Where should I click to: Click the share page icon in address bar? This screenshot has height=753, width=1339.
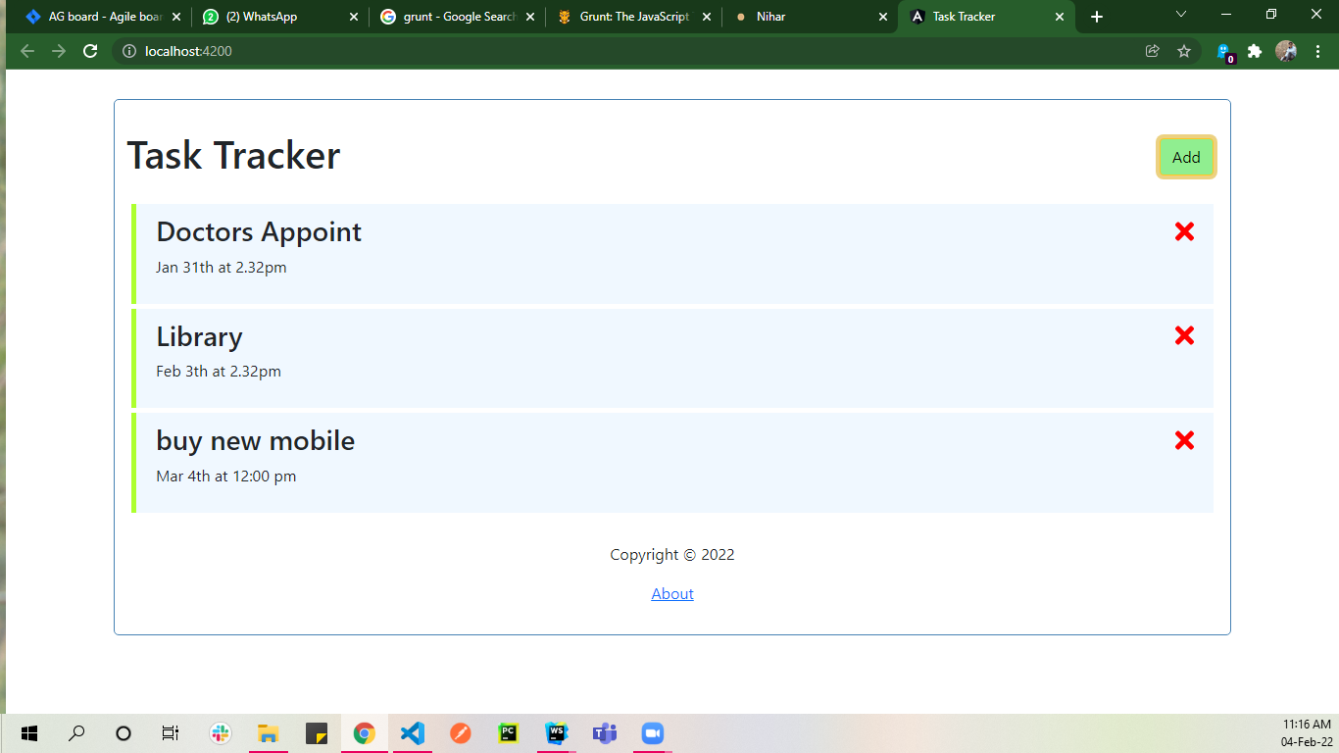click(x=1153, y=51)
